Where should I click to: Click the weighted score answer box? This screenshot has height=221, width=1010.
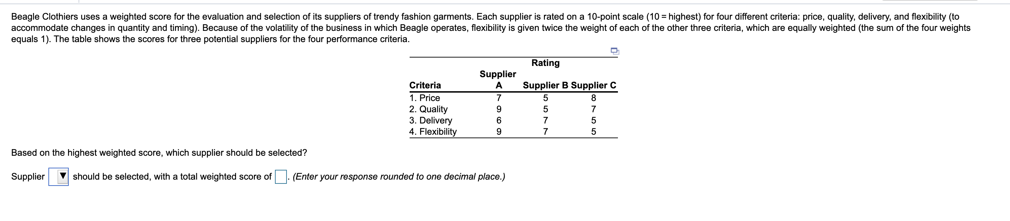[x=281, y=176]
